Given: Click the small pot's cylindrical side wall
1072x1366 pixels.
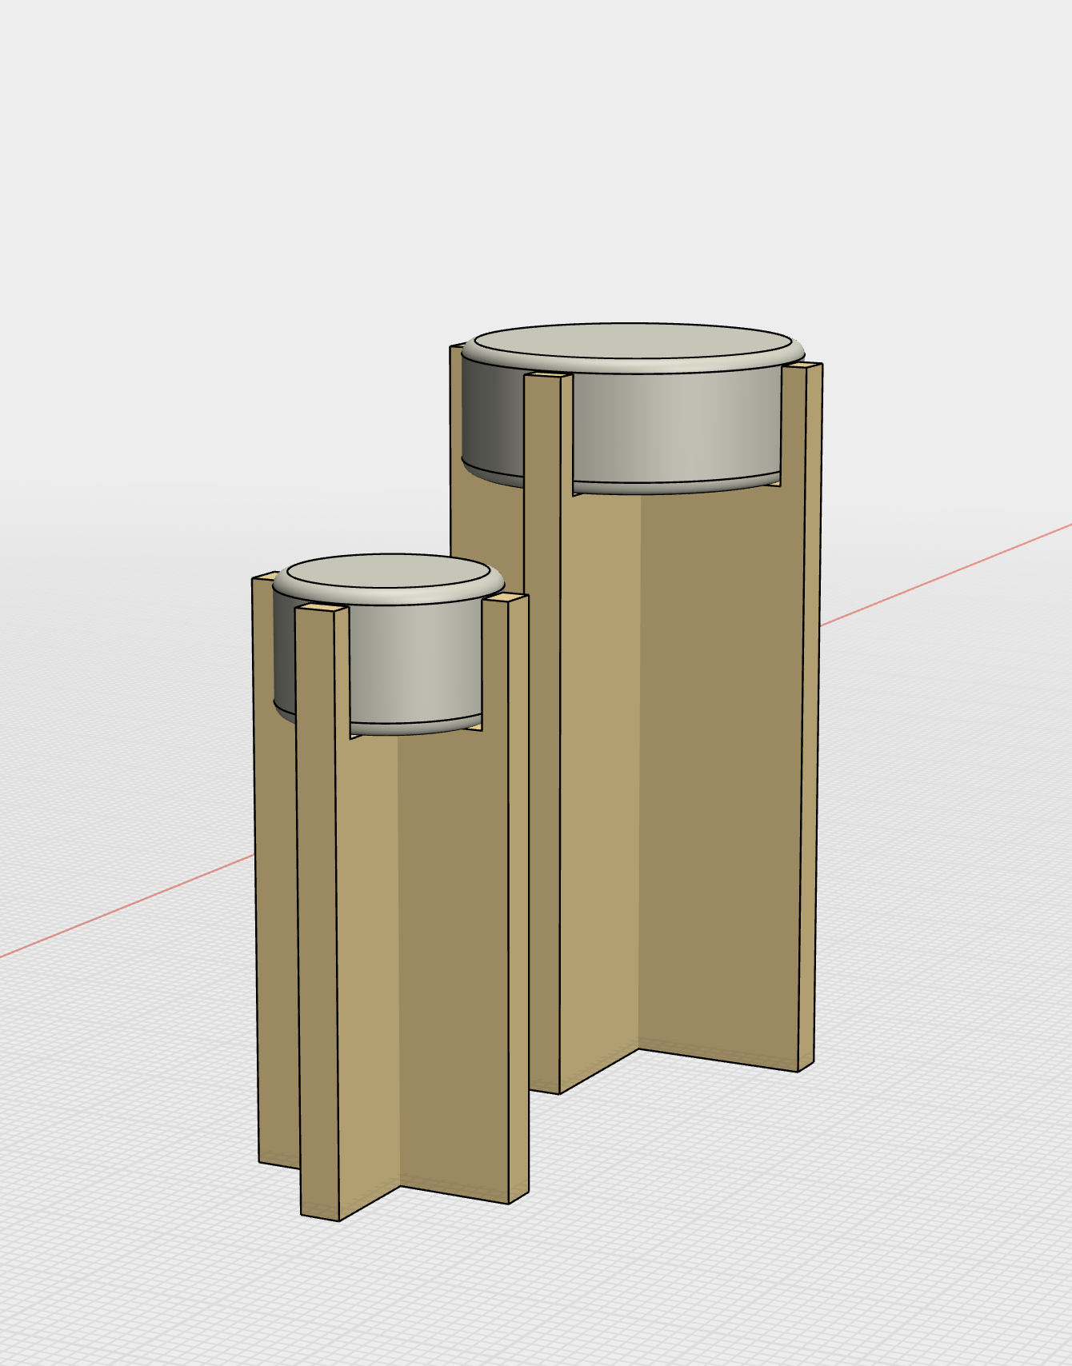Looking at the screenshot, I should click(416, 664).
